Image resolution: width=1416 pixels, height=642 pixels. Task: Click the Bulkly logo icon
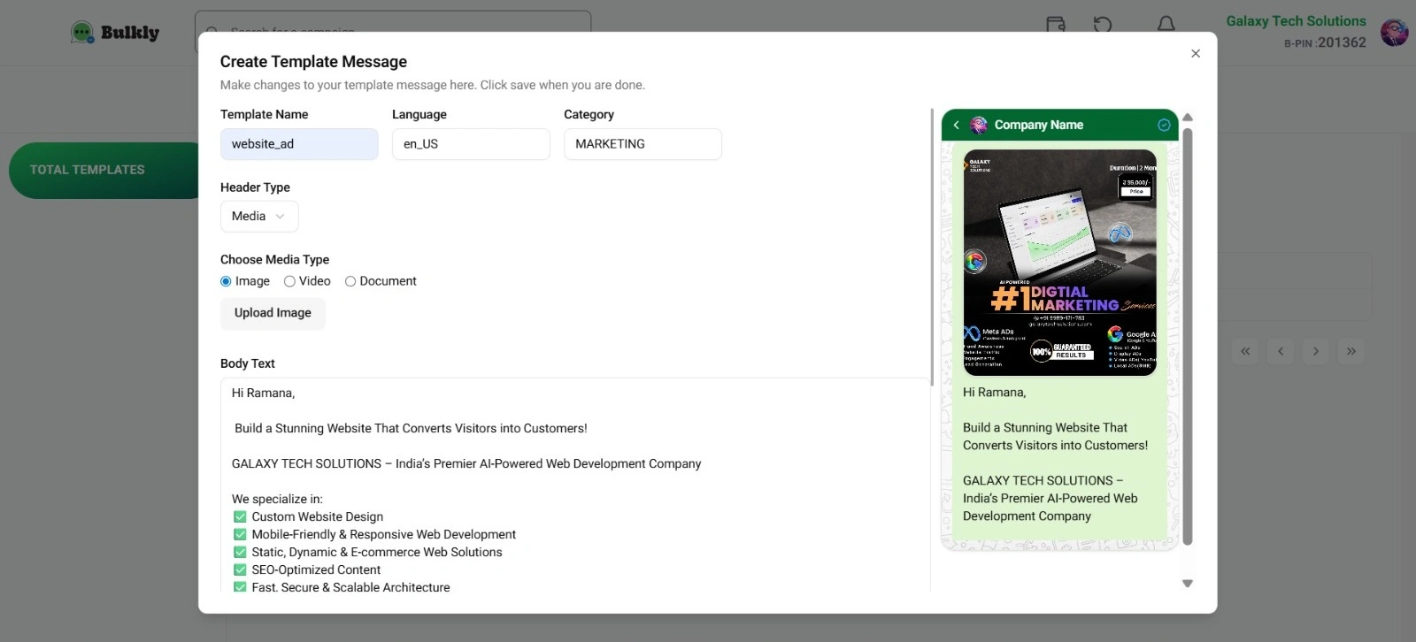point(82,34)
